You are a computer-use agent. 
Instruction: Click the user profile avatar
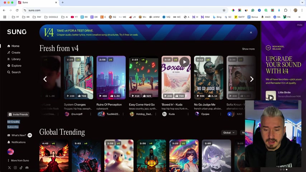tap(10, 152)
